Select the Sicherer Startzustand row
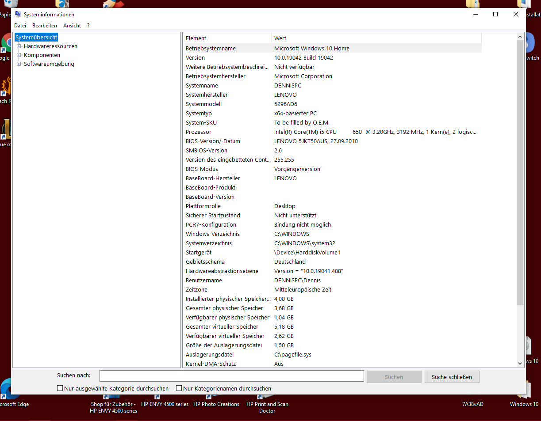The image size is (541, 421). click(x=333, y=216)
